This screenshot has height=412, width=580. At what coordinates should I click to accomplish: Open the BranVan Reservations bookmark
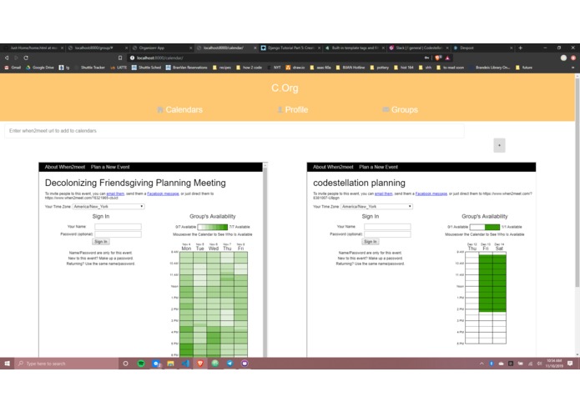point(187,68)
